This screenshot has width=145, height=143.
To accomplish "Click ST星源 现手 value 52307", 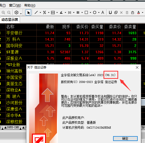I will 65,52.
